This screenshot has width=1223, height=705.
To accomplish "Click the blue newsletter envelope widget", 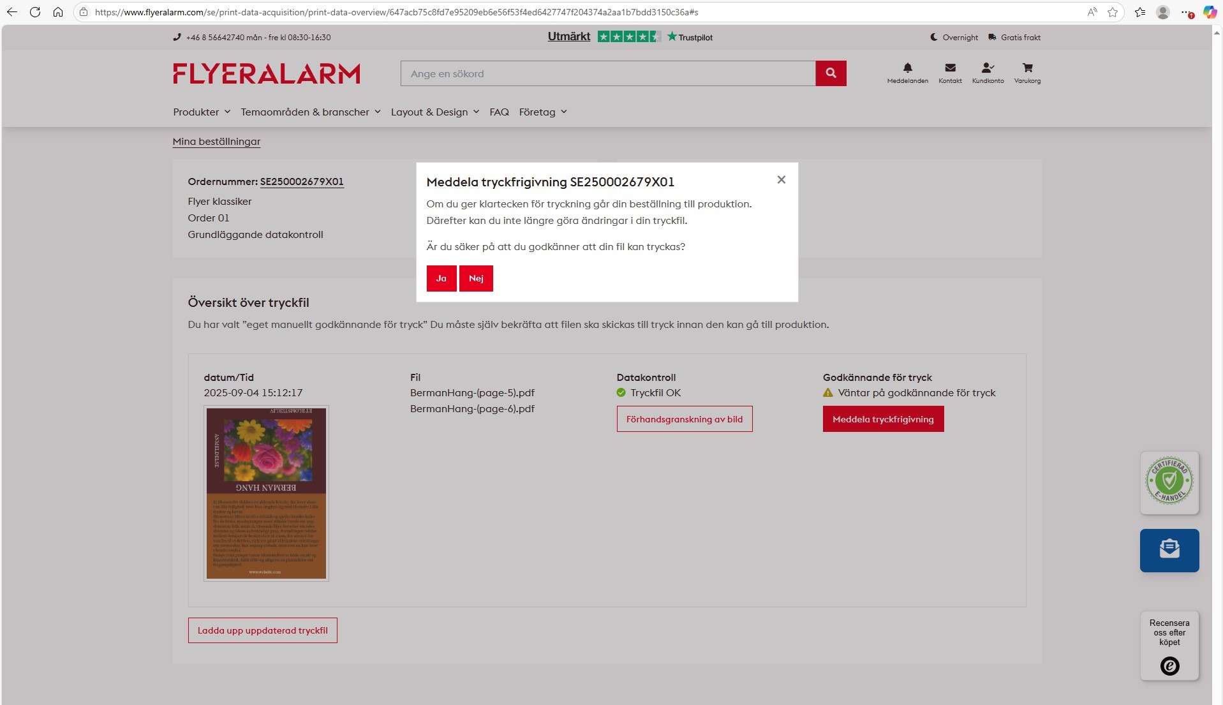I will point(1169,550).
